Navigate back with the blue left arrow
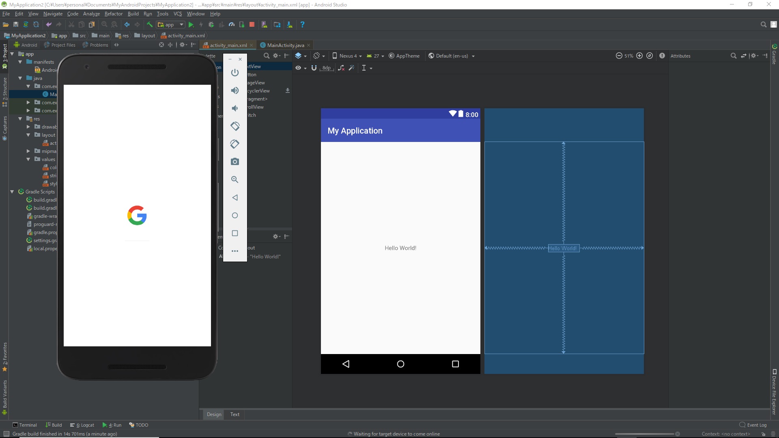Viewport: 779px width, 438px height. tap(127, 25)
